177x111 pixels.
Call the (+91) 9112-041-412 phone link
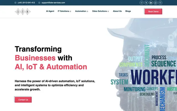point(26,2)
